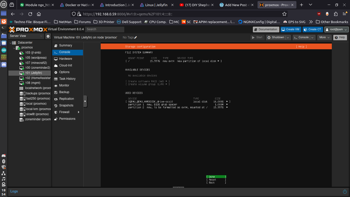This screenshot has height=197, width=350.
Task: Reload the page with browser refresh icon
Action: click(x=30, y=14)
